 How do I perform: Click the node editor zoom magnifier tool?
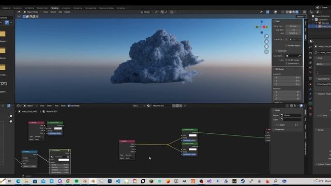(x=10, y=116)
